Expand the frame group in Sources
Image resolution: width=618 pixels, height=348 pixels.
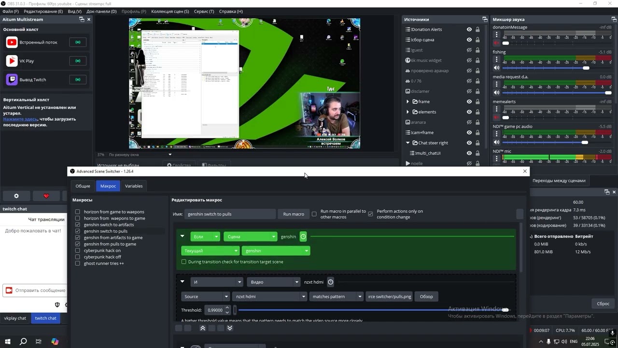pyautogui.click(x=408, y=101)
